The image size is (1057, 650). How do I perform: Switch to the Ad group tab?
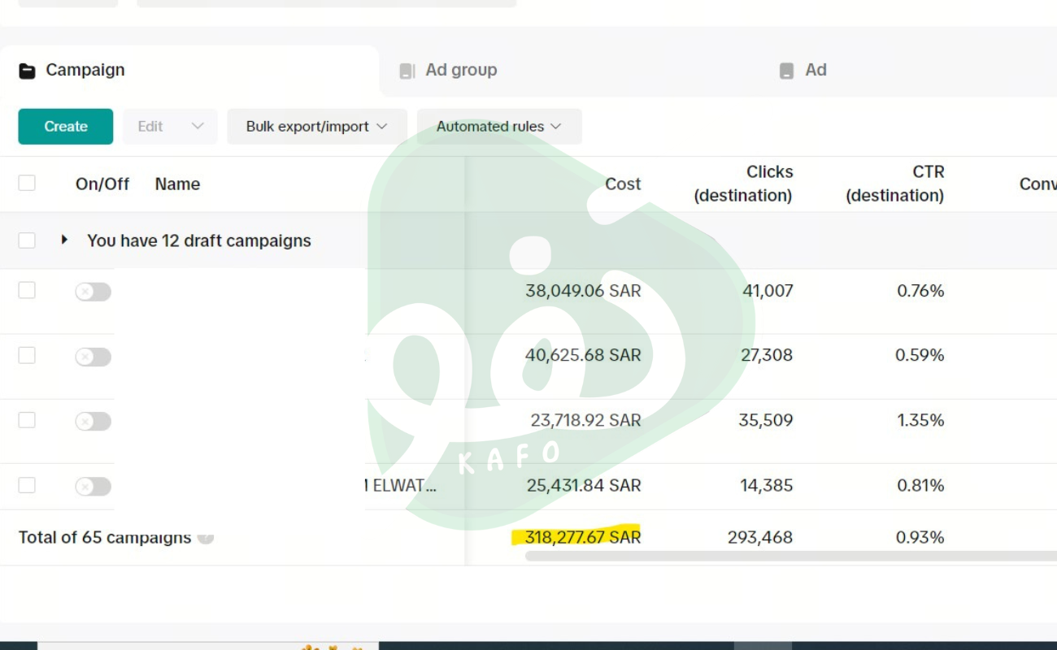[460, 71]
